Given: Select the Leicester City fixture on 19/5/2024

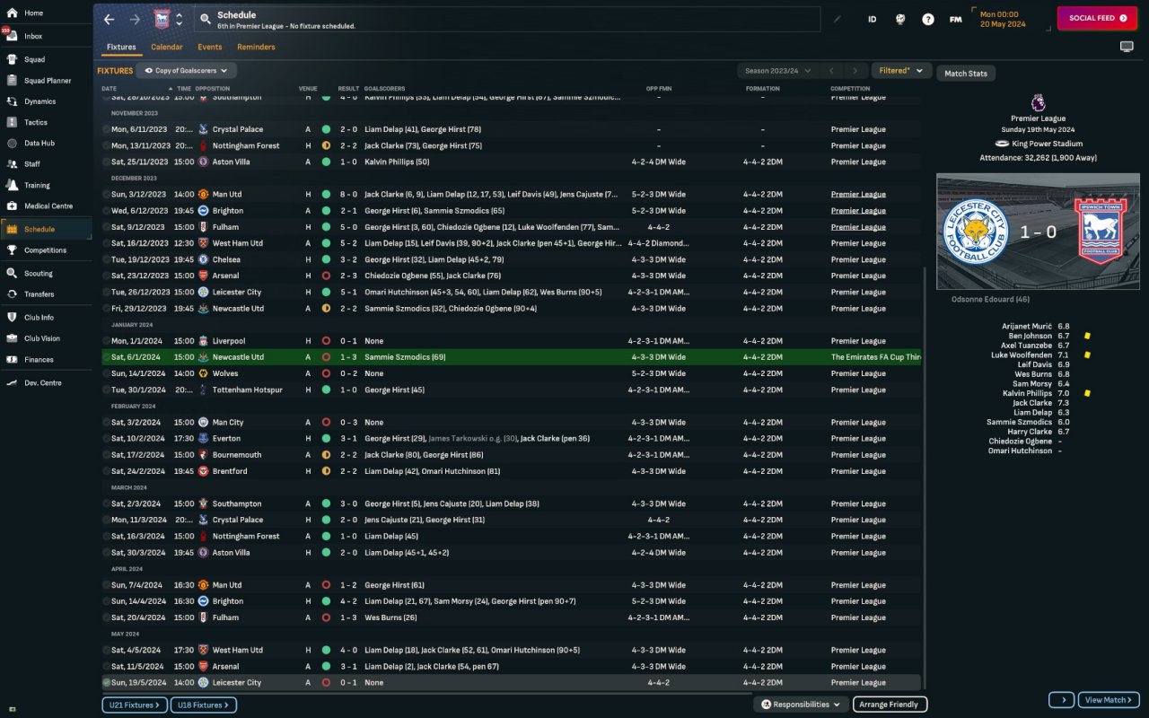Looking at the screenshot, I should (511, 682).
